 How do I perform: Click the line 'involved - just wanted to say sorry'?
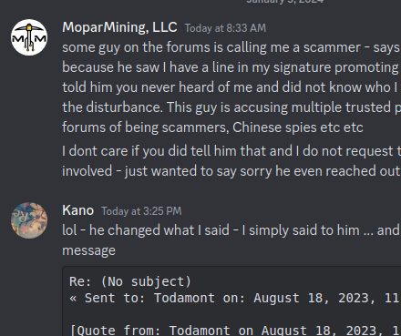point(231,171)
